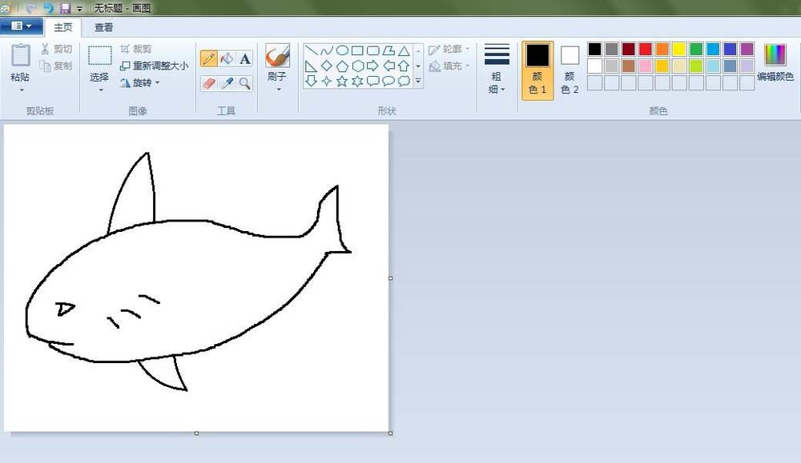The width and height of the screenshot is (801, 463).
Task: Switch to the Home (主页) tab
Action: pyautogui.click(x=62, y=27)
